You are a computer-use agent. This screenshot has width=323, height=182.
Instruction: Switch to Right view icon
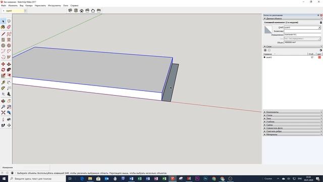click(87, 11)
